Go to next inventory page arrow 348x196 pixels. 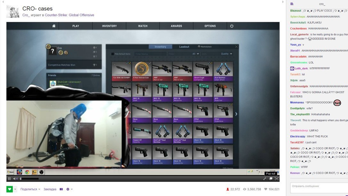tap(236, 114)
